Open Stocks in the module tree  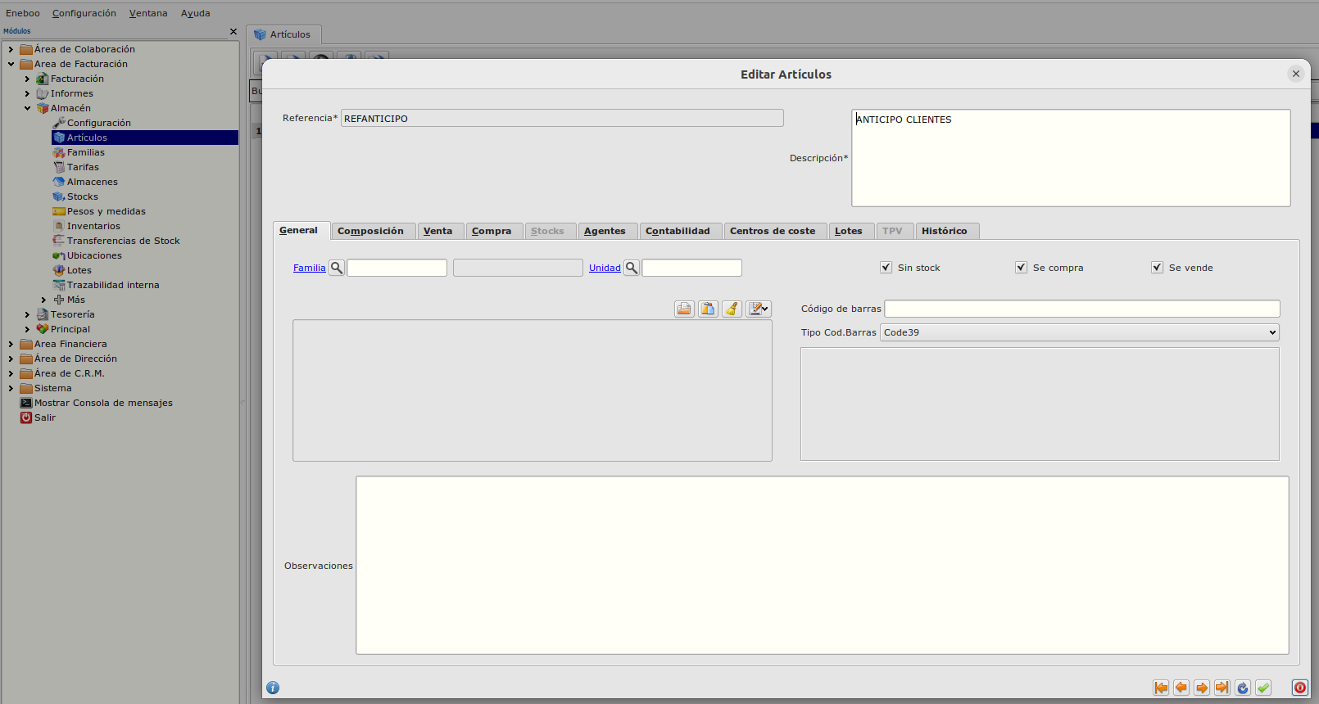[x=83, y=196]
